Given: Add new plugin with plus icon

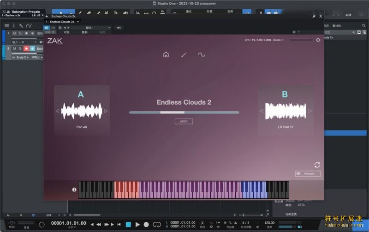Looking at the screenshot, I should (x=47, y=16).
